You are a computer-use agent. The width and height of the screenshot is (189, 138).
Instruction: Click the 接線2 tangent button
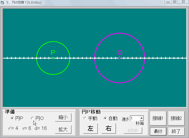tap(176, 118)
